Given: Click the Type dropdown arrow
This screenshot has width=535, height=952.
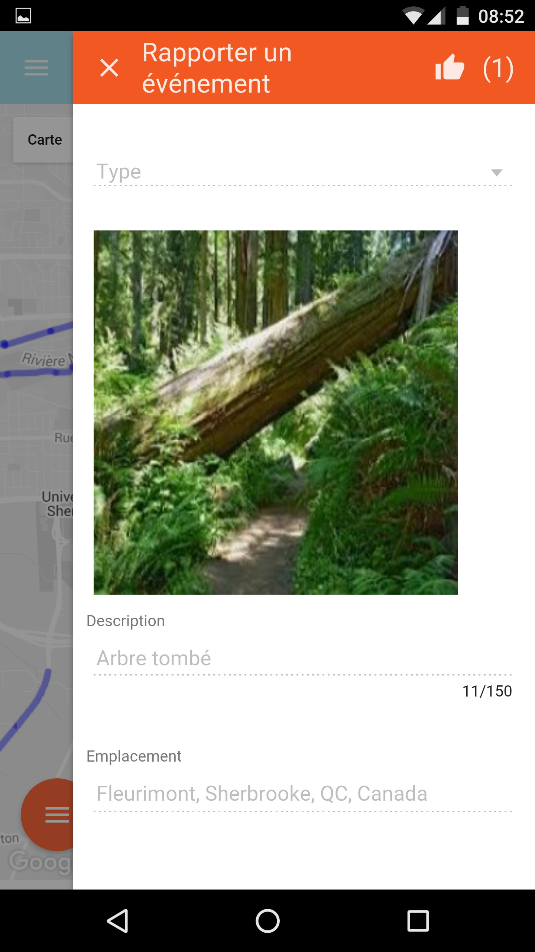Looking at the screenshot, I should (x=497, y=173).
